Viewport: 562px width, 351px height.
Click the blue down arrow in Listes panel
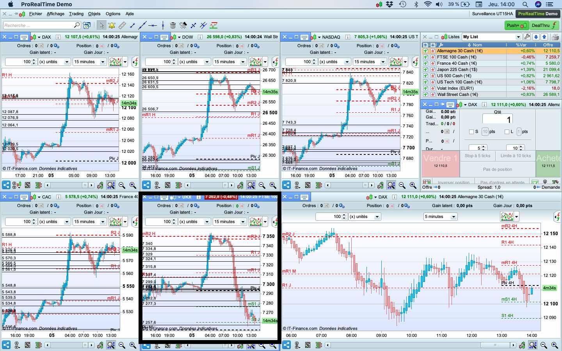pos(536,37)
